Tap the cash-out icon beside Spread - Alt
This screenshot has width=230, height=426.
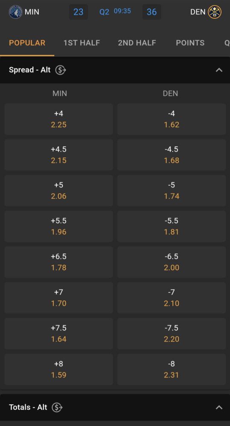tap(61, 70)
